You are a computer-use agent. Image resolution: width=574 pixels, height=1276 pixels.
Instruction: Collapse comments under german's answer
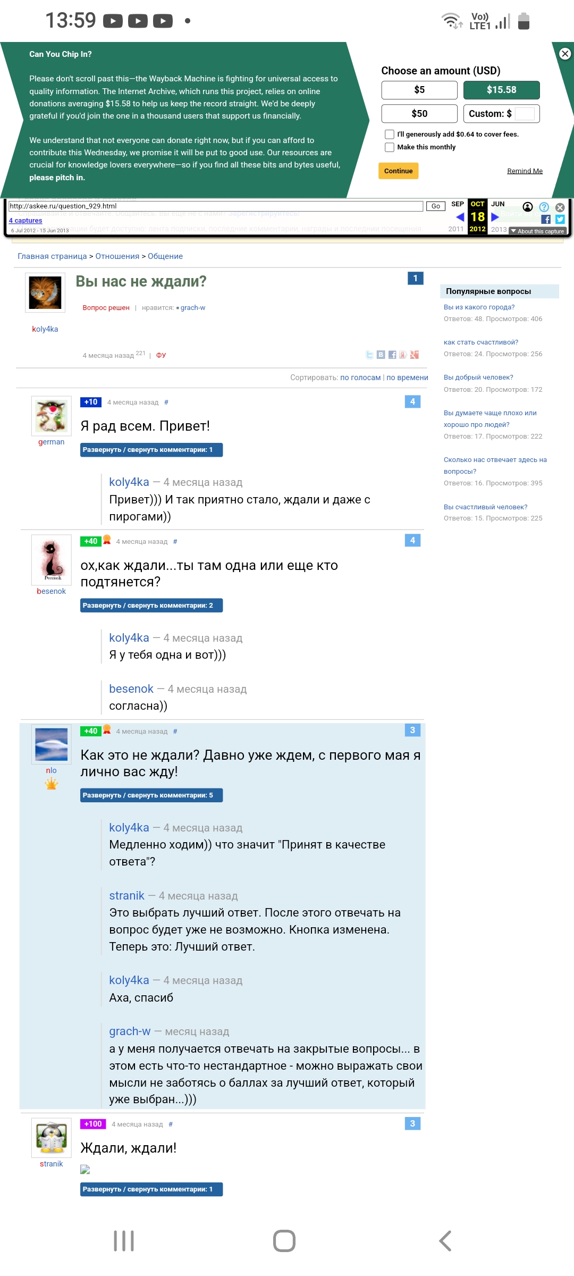(x=151, y=450)
